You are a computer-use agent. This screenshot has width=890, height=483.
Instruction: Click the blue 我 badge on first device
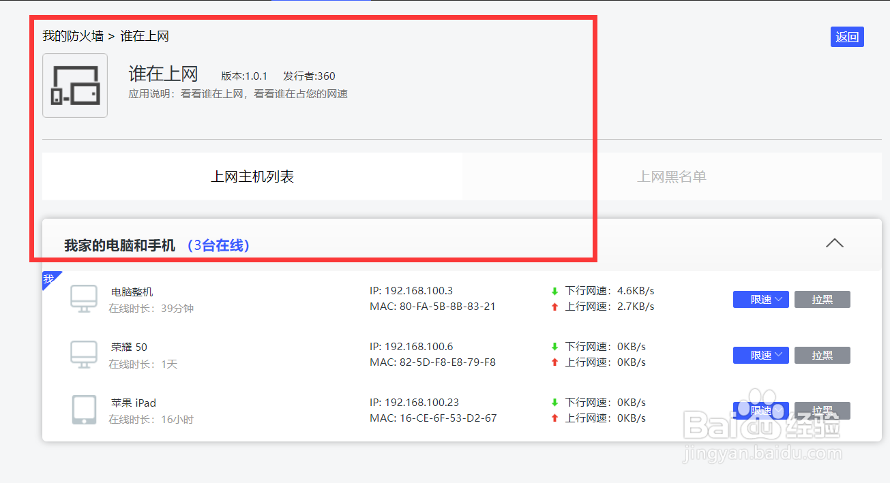[49, 279]
